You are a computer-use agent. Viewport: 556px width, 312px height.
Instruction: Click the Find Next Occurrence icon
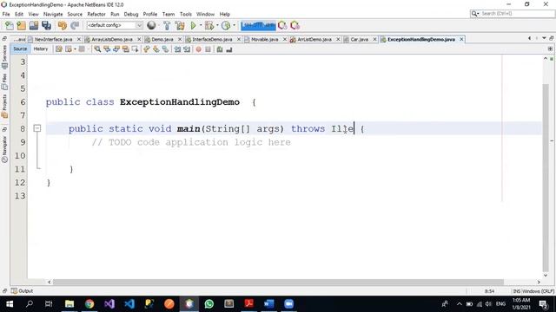point(116,49)
